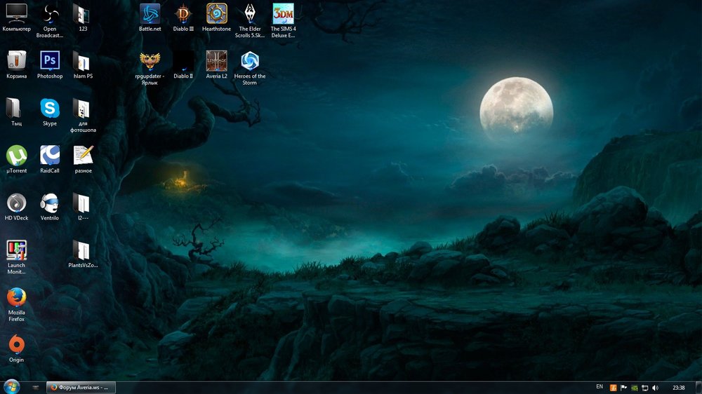The height and width of the screenshot is (394, 702).
Task: Select the Diablo III icon
Action: [183, 14]
